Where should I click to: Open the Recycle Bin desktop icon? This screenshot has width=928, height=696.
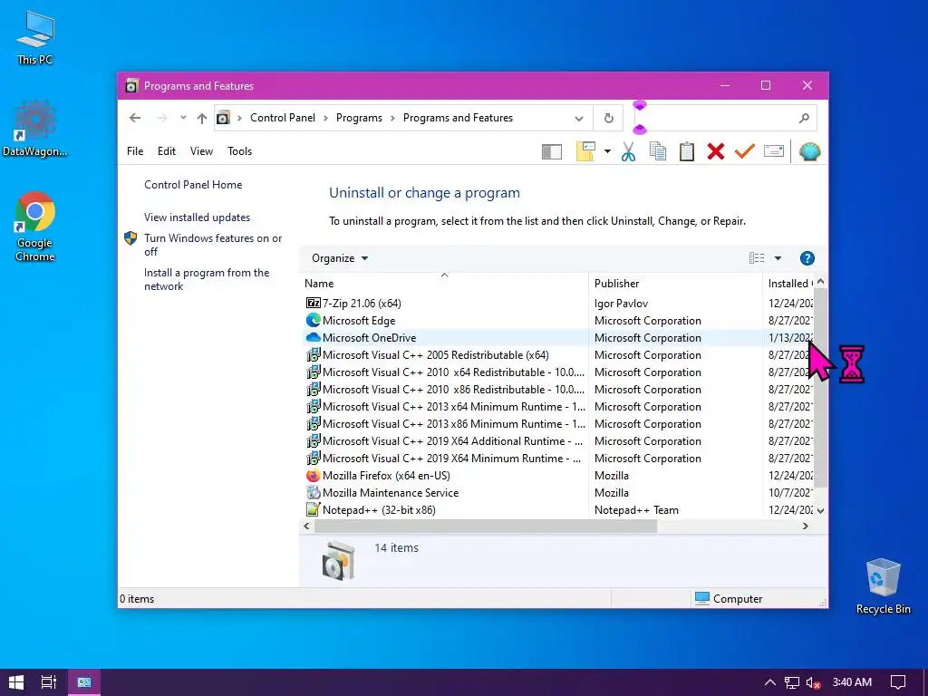point(883,586)
